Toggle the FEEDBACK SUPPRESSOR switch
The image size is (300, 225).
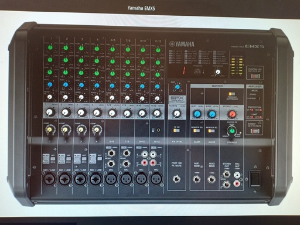[x=232, y=94]
